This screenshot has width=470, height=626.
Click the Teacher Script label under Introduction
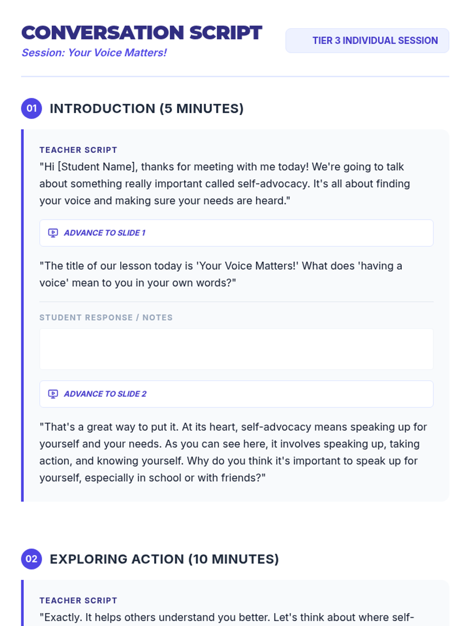pyautogui.click(x=78, y=150)
